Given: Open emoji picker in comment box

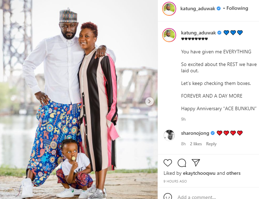Looking at the screenshot, I should [168, 197].
